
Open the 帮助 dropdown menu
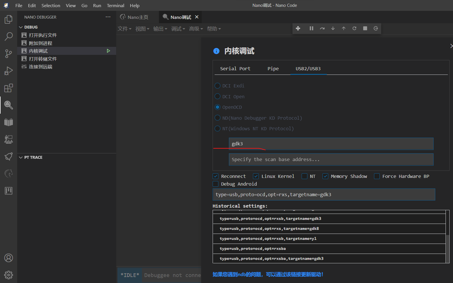tap(214, 29)
